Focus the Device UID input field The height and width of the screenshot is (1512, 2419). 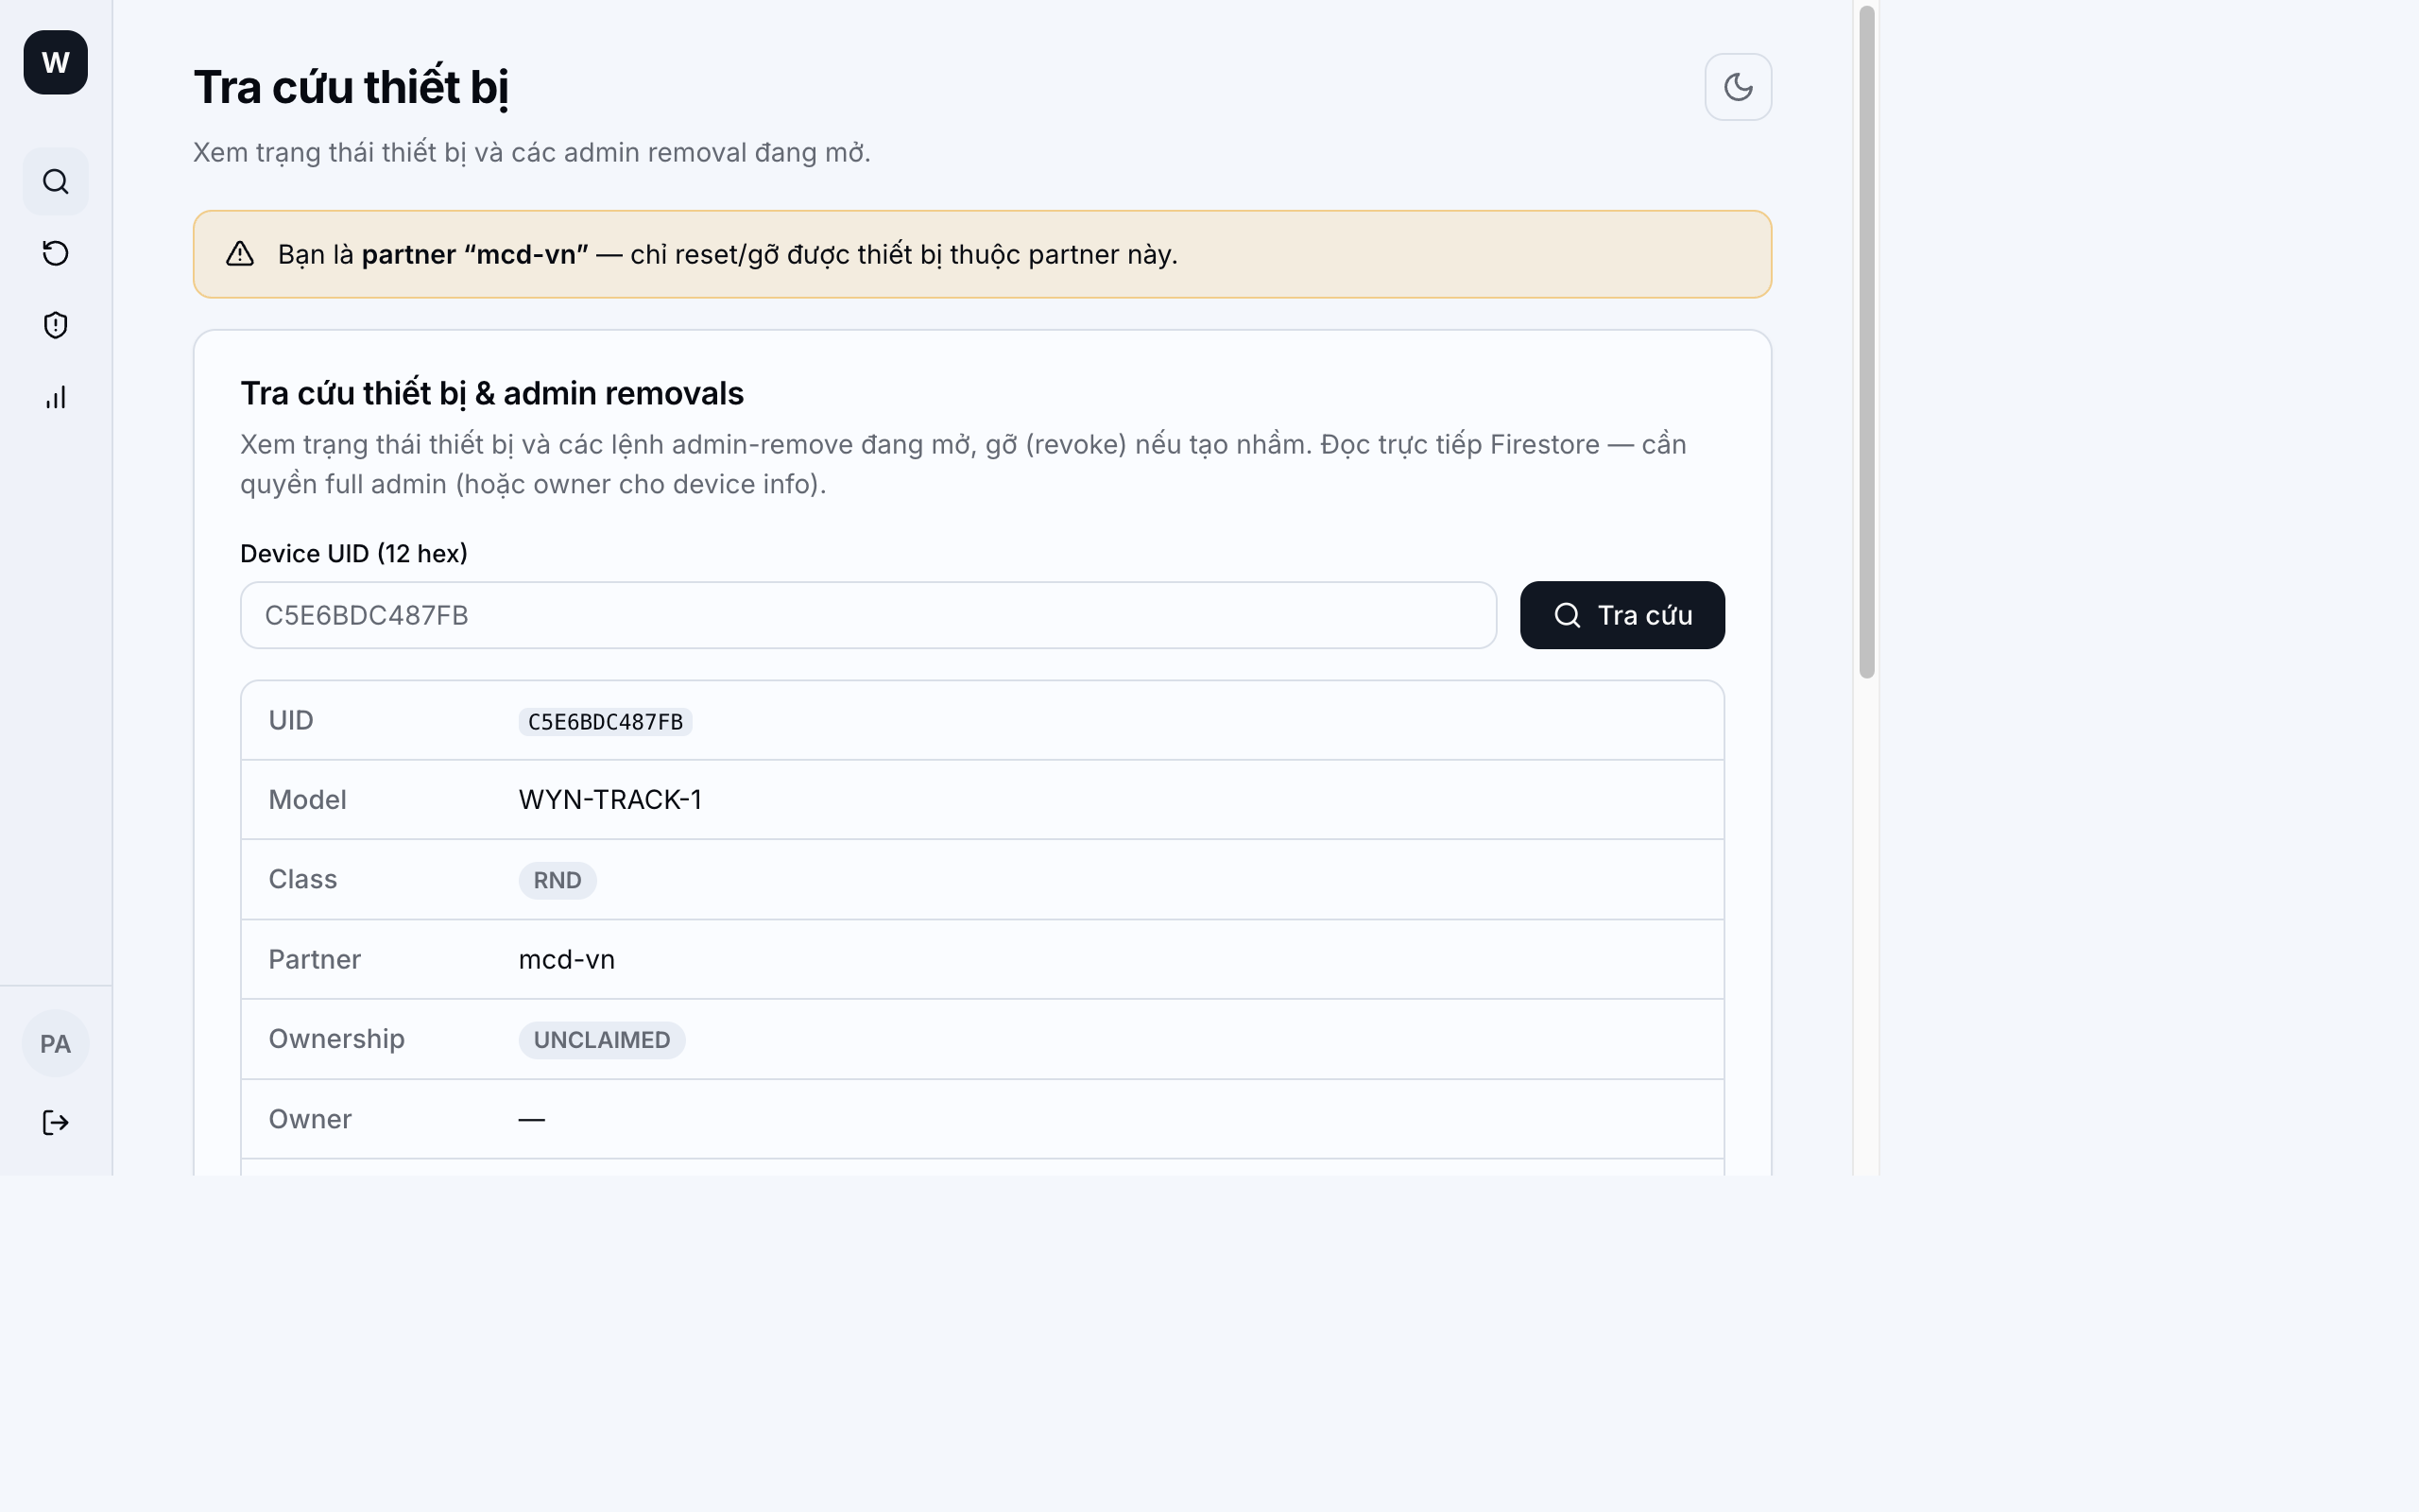tap(867, 615)
